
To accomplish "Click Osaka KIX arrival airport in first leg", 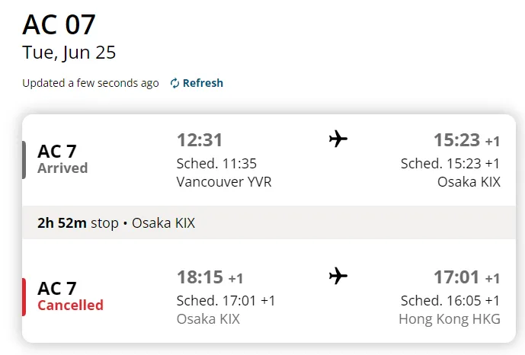I will click(x=469, y=182).
